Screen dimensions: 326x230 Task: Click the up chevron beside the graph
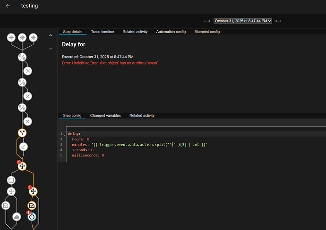(x=51, y=36)
